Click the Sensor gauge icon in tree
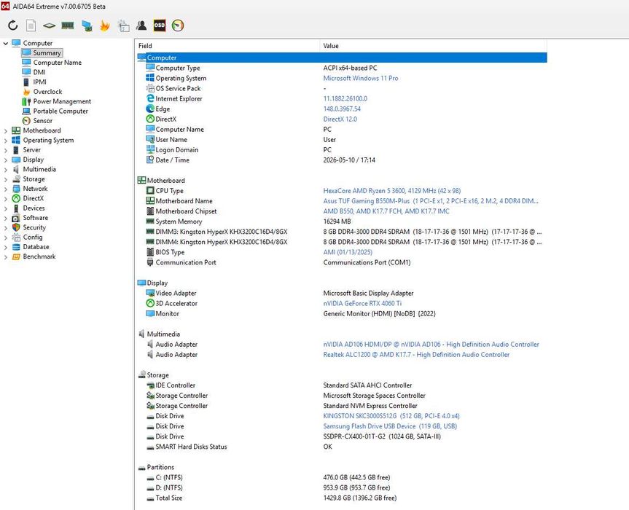629x510 pixels. tap(26, 121)
